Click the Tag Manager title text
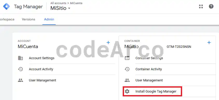 click(28, 6)
